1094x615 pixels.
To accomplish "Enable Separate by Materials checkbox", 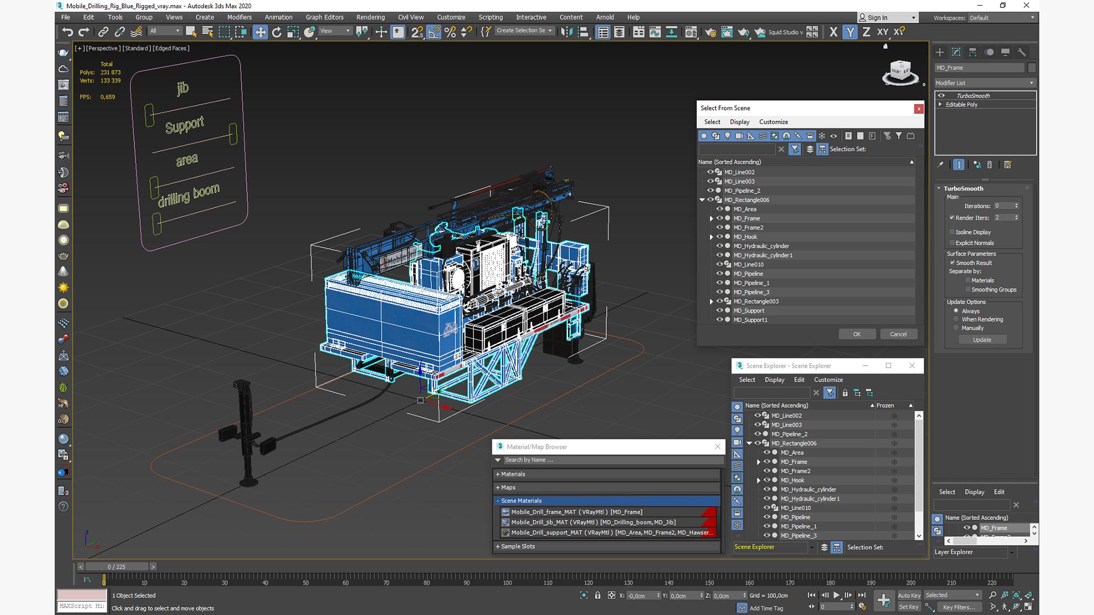I will [968, 280].
